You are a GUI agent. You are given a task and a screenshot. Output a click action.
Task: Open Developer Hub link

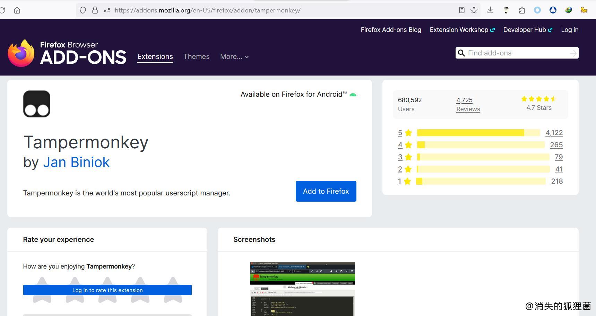[x=528, y=30]
